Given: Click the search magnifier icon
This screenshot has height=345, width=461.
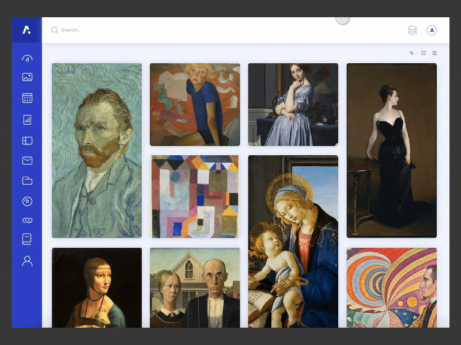Looking at the screenshot, I should pyautogui.click(x=54, y=30).
